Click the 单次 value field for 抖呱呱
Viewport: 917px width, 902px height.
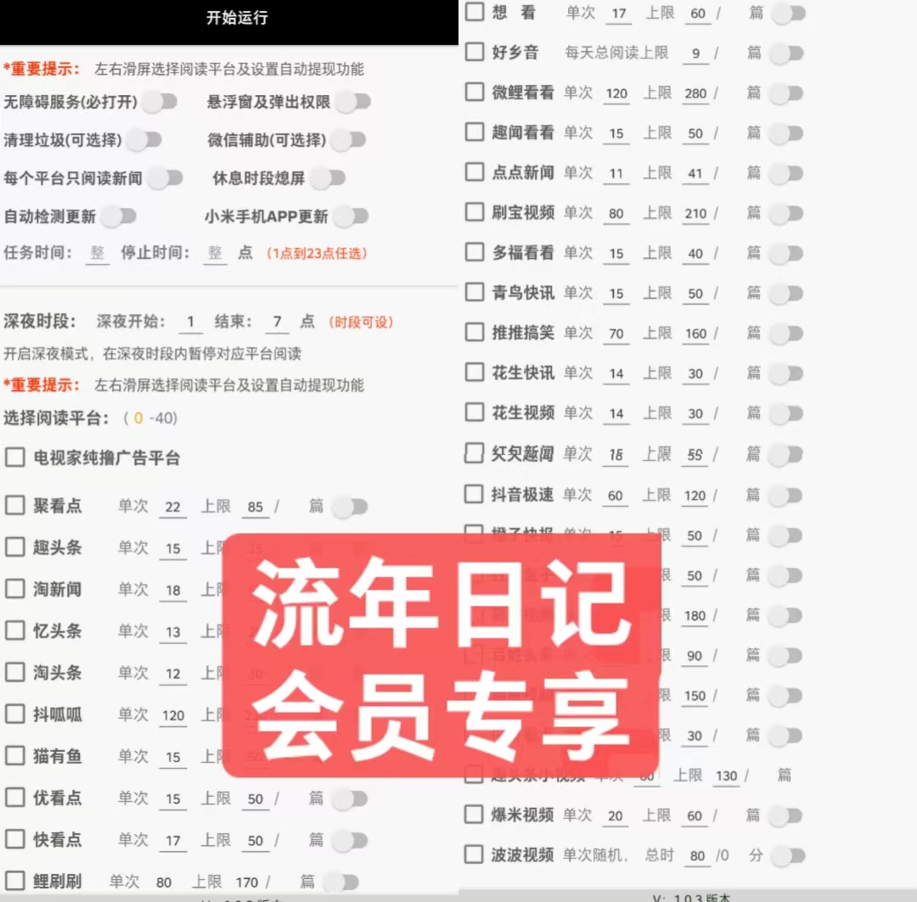172,714
